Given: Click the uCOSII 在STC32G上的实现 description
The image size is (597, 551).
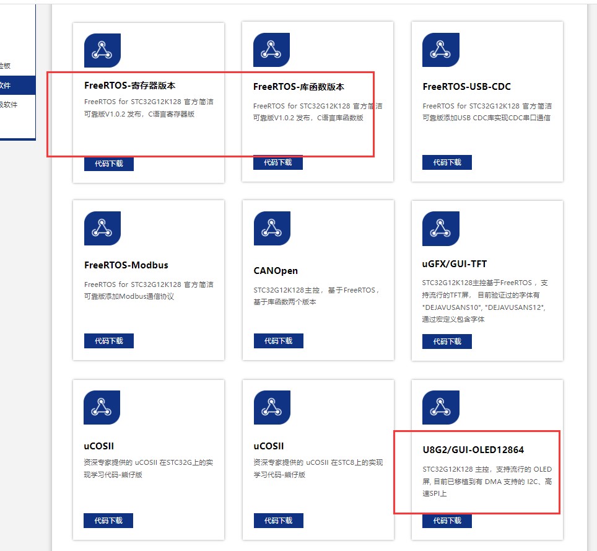Looking at the screenshot, I should pyautogui.click(x=148, y=469).
